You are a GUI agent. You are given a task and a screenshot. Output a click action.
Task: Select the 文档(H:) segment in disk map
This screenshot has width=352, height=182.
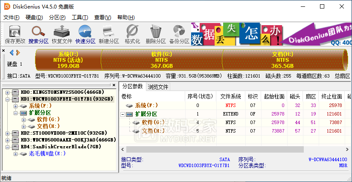click(x=282, y=60)
